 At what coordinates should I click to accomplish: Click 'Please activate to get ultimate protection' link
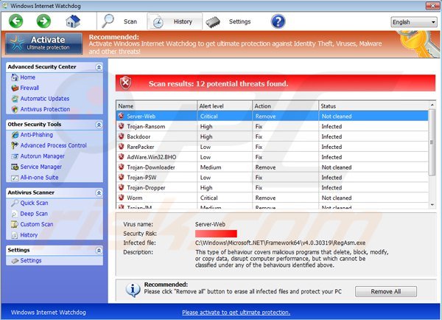[236, 313]
